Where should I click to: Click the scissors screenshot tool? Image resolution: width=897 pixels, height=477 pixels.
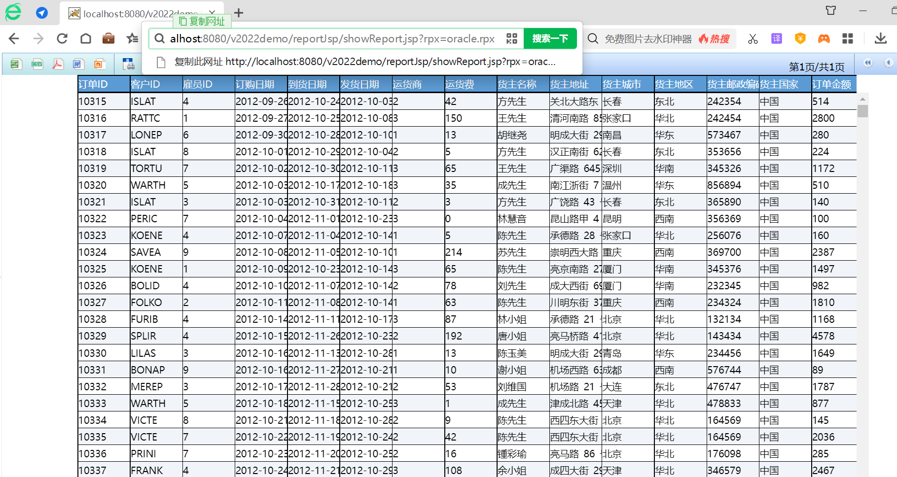pyautogui.click(x=753, y=38)
